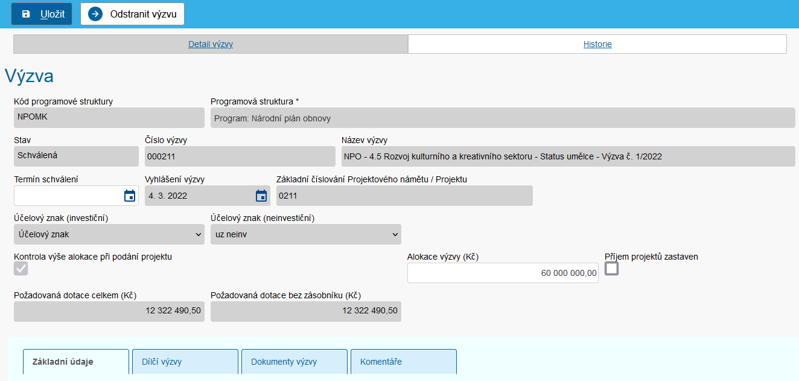Click the floppy disk save icon
799x381 pixels.
tap(26, 14)
